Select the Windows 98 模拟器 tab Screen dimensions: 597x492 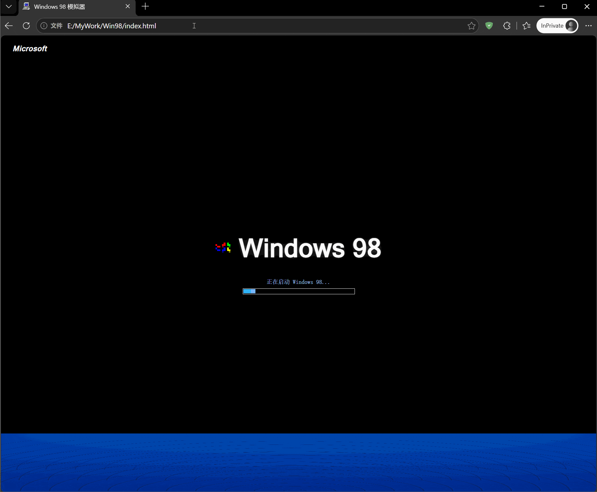tap(77, 7)
